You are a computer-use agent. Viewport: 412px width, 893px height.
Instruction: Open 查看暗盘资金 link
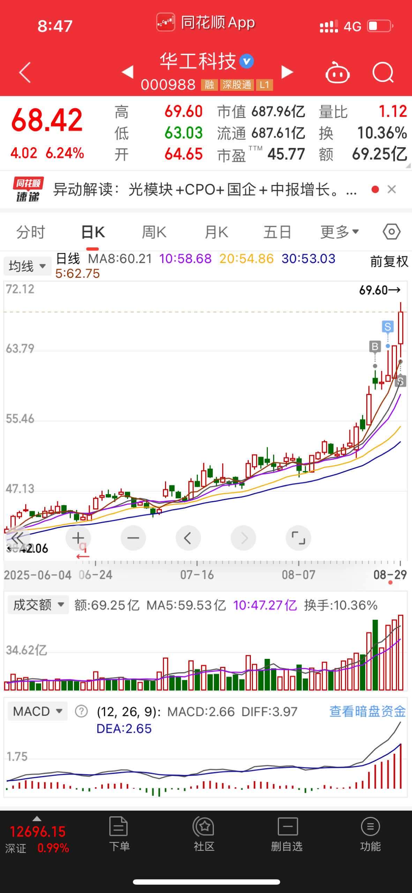tap(367, 711)
